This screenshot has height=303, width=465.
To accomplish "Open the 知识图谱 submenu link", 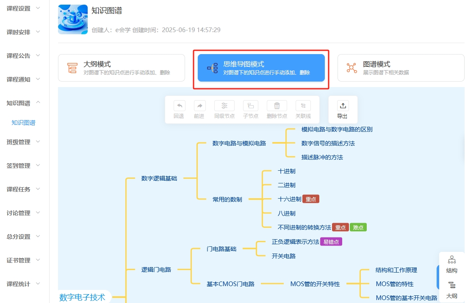I will (x=23, y=123).
